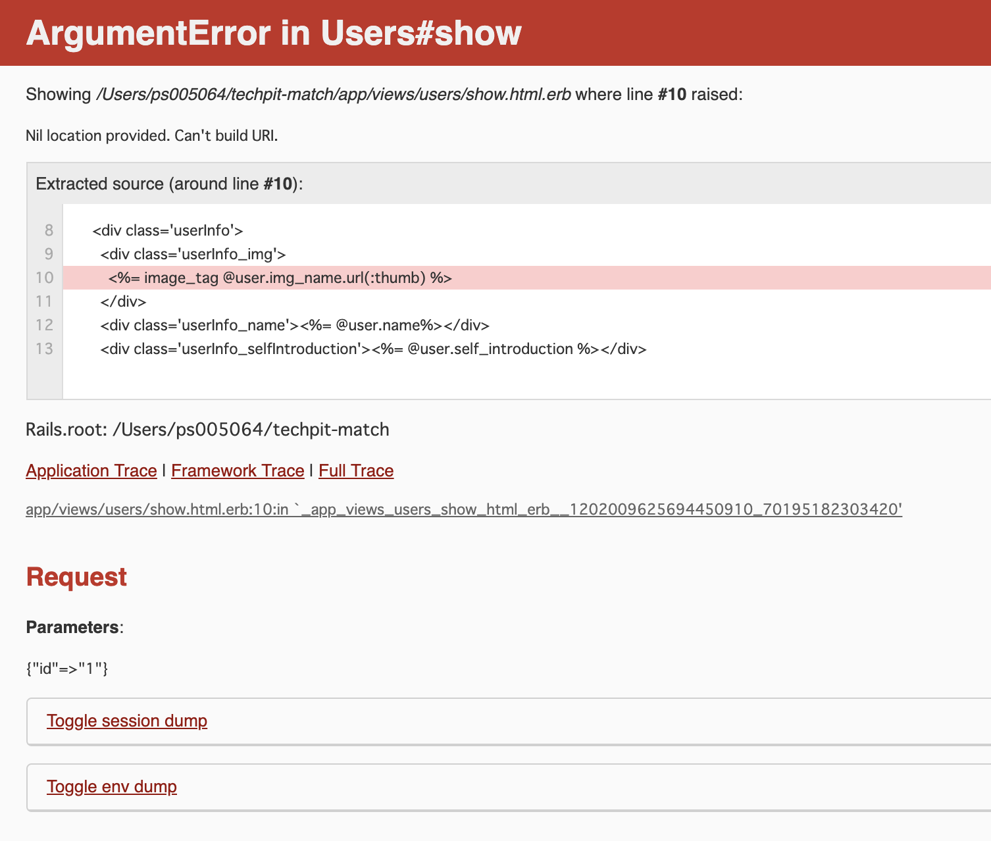991x841 pixels.
Task: Click line number 8 in the gutter
Action: tap(49, 230)
